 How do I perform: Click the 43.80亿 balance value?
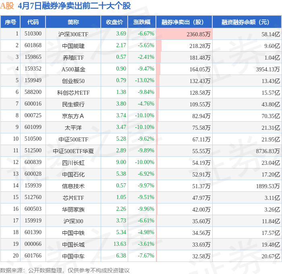click(x=271, y=104)
